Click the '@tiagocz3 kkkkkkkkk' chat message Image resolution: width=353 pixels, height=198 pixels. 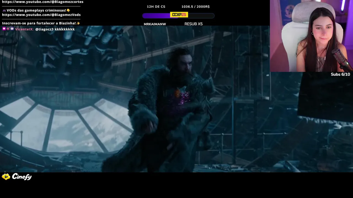(55, 29)
